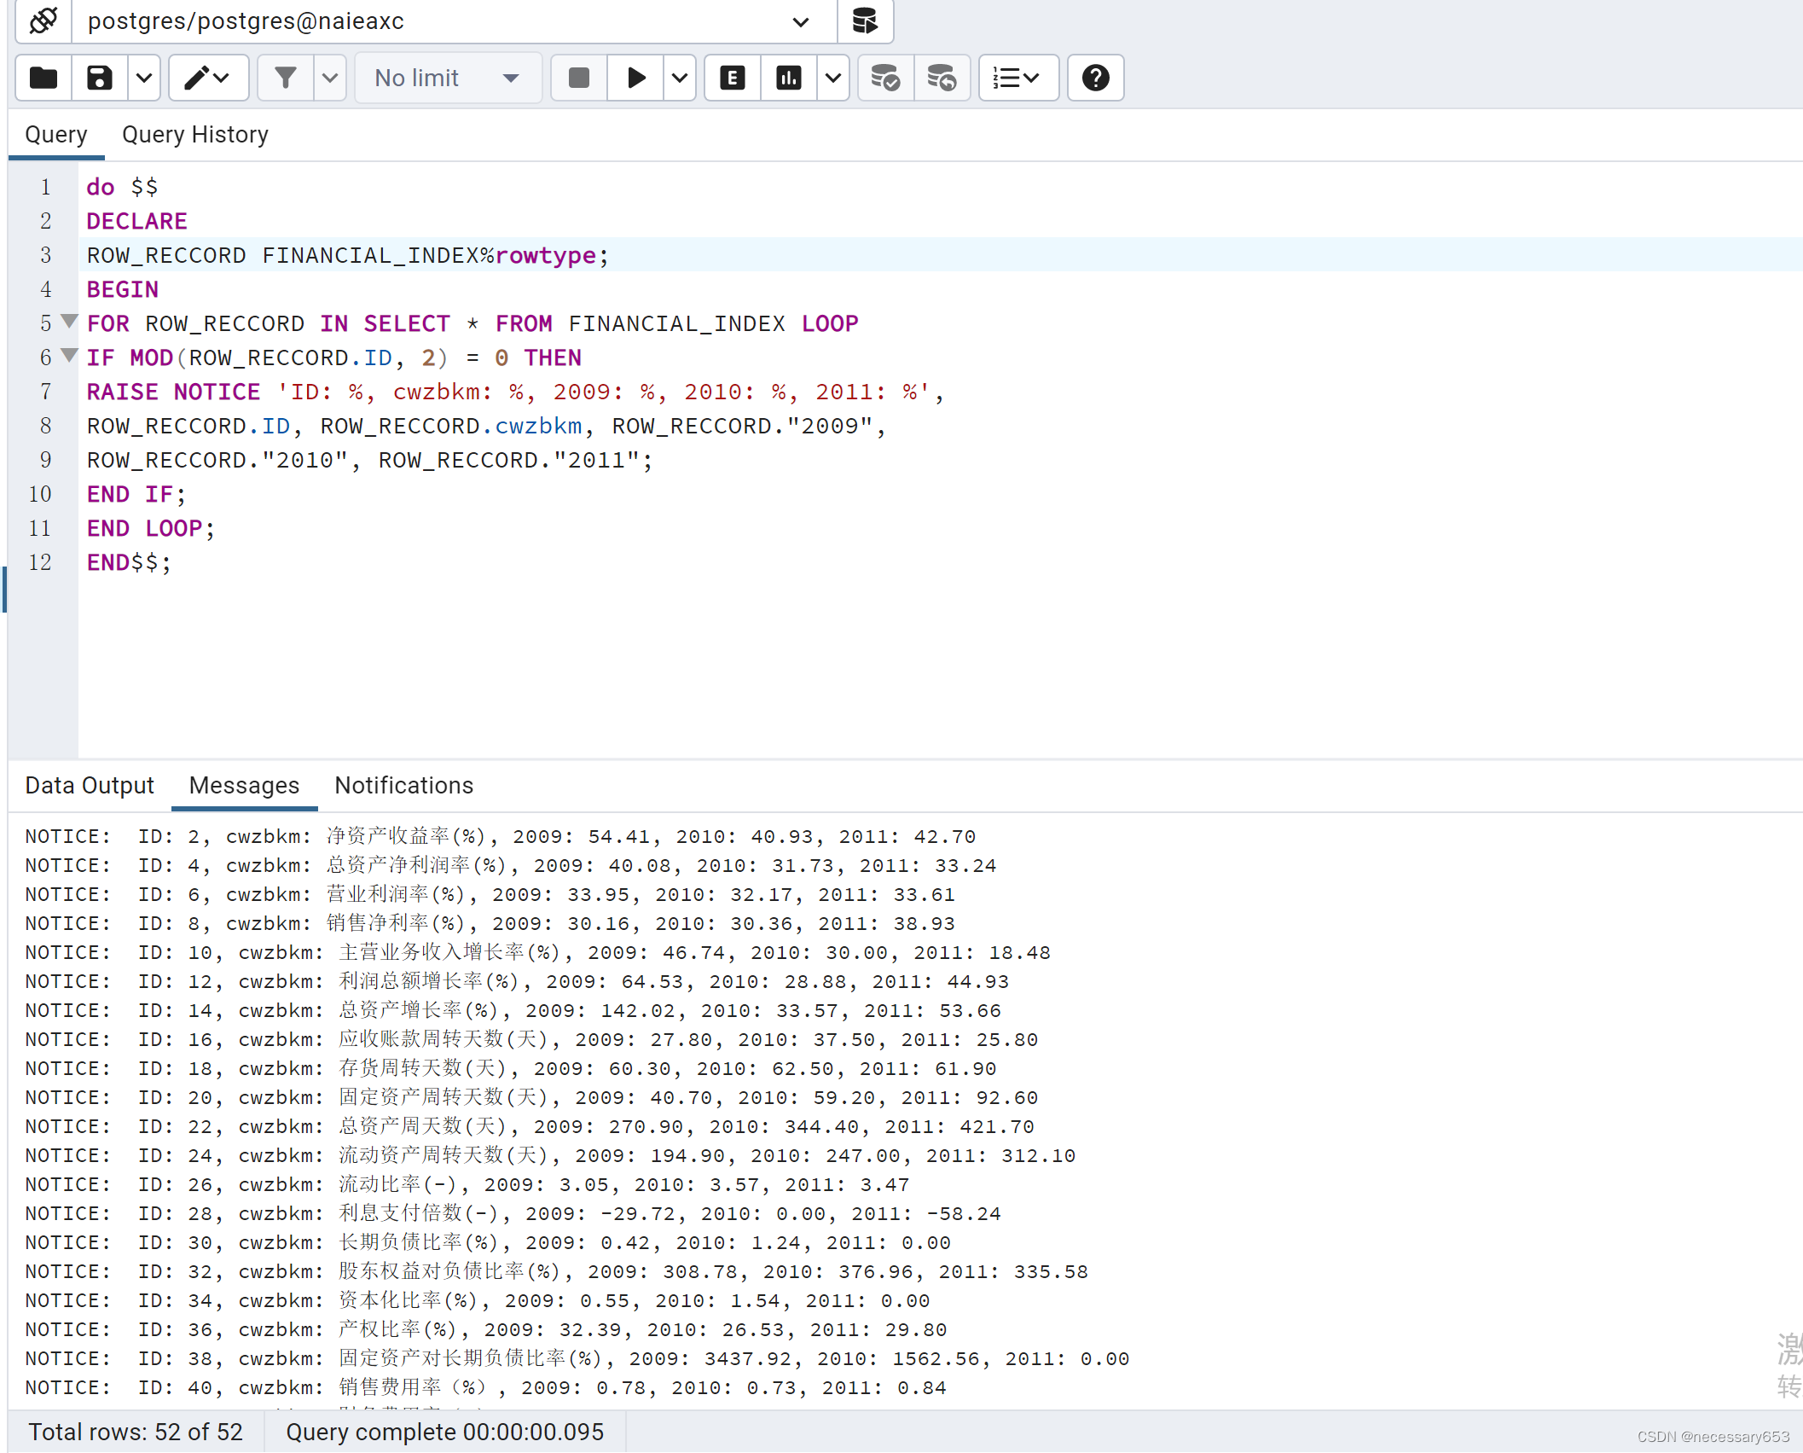Click the notice row for ID: 38

click(577, 1359)
